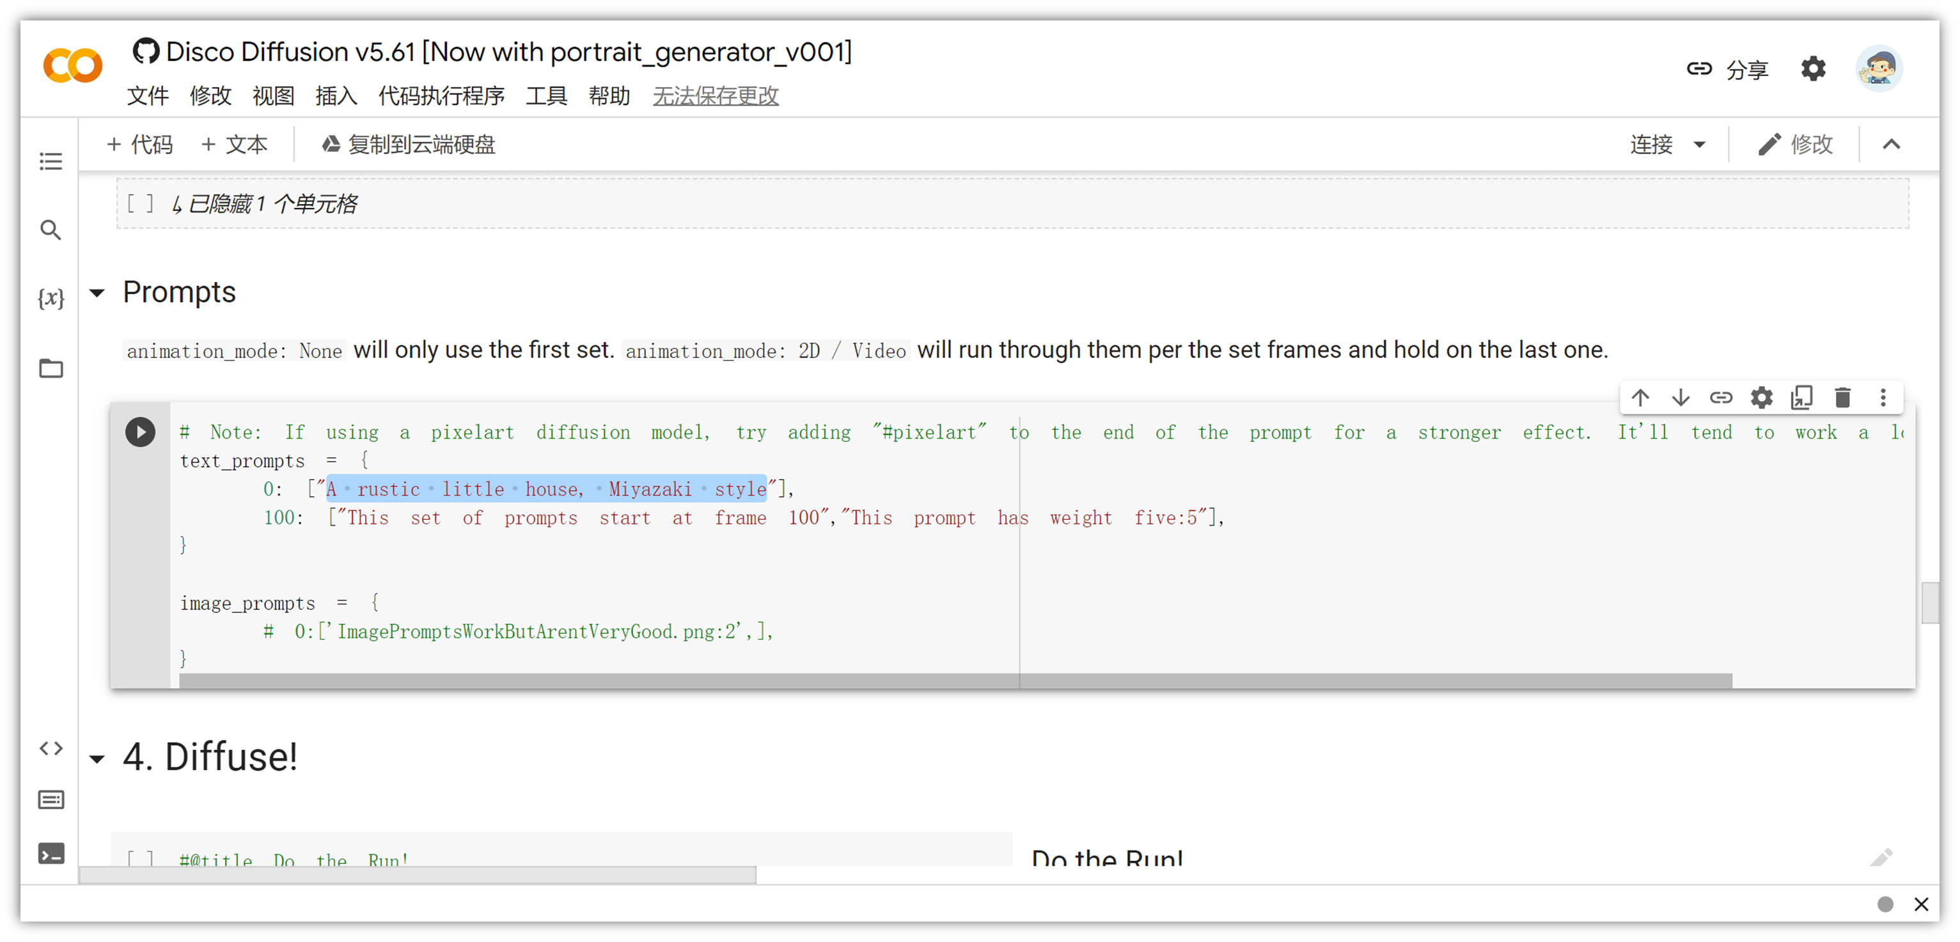Add a text cell with + 文本
This screenshot has height=942, width=1960.
pyautogui.click(x=234, y=145)
